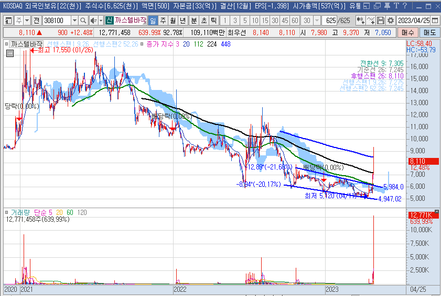Toggle the speaker sound icon
441x296 pixels.
coord(93,20)
